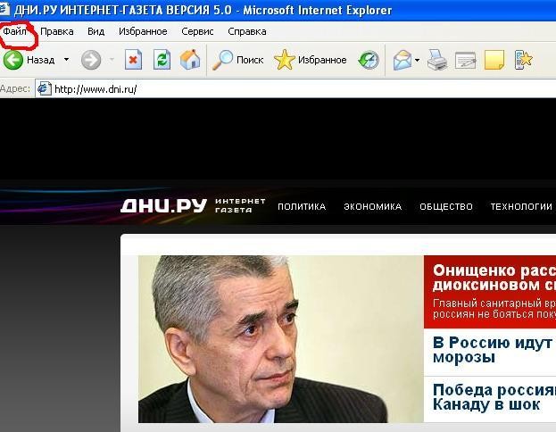Screen dimensions: 556x432
Task: Open the ЭКОНОМИКА section
Action: point(373,206)
